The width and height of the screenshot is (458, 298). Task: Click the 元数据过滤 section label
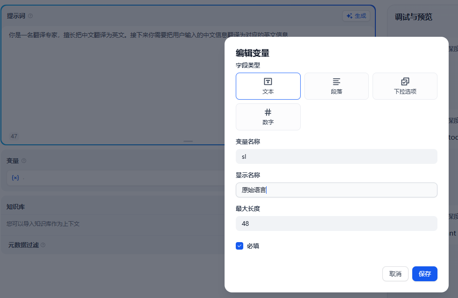(23, 245)
